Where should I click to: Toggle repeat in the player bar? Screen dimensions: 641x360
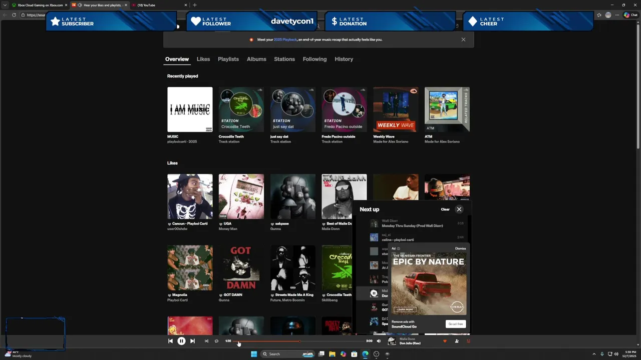click(x=216, y=341)
